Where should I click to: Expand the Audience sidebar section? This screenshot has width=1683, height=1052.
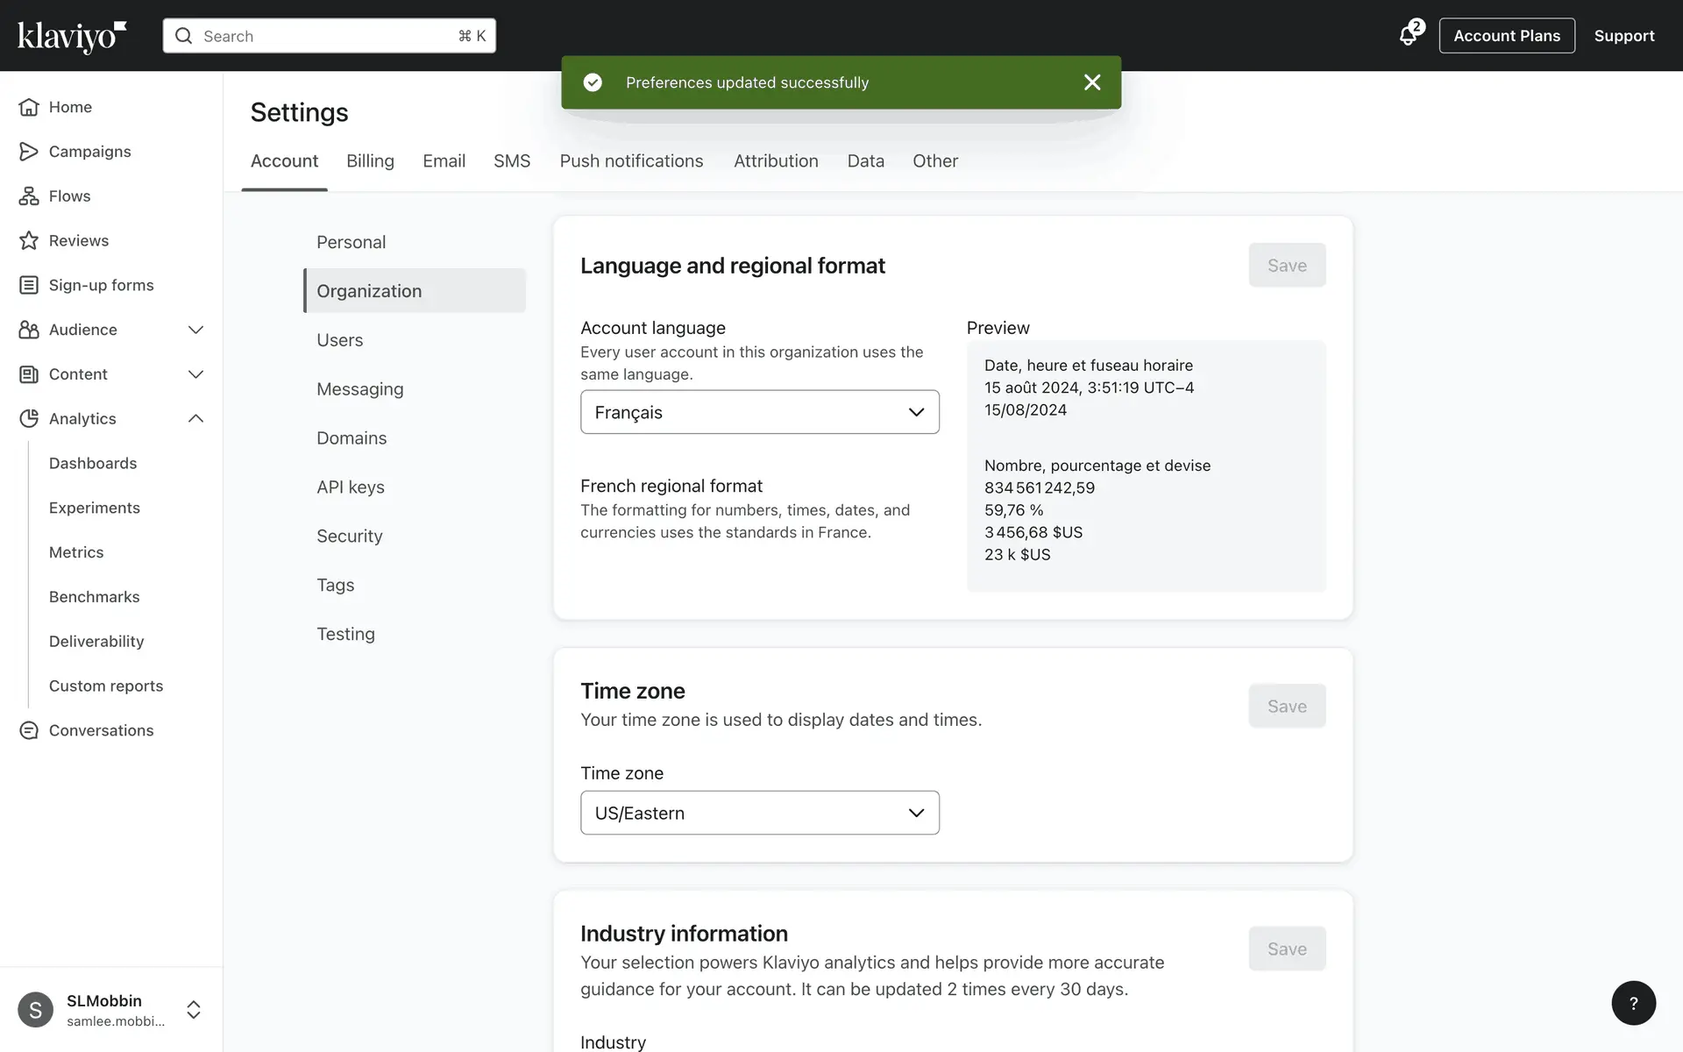(x=195, y=330)
